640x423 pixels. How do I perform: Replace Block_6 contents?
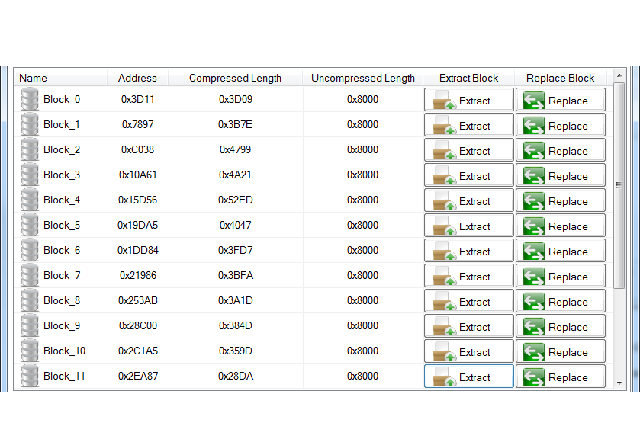561,251
